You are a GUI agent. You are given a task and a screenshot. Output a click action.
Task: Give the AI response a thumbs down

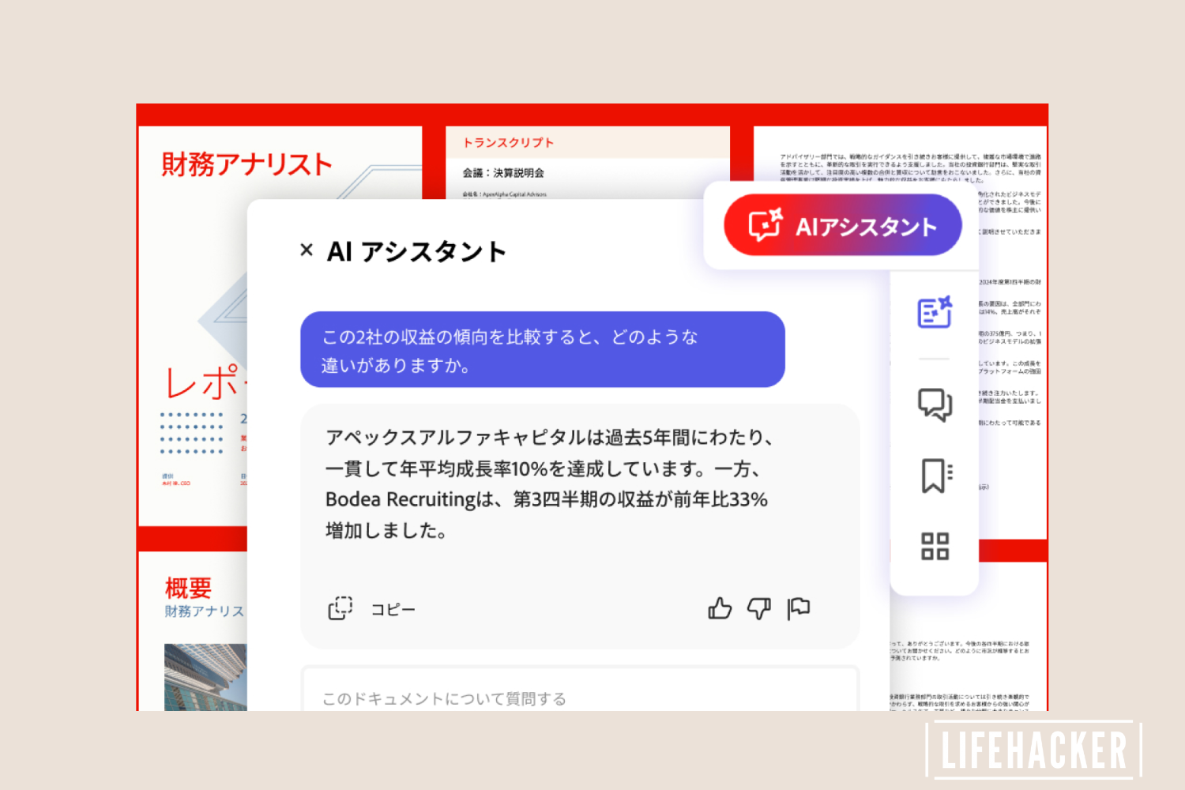tap(758, 609)
